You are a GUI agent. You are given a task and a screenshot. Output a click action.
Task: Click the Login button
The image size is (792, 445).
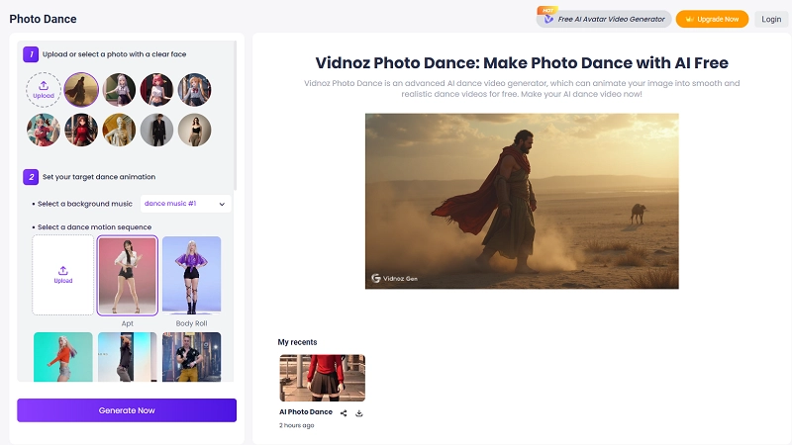[x=770, y=19]
